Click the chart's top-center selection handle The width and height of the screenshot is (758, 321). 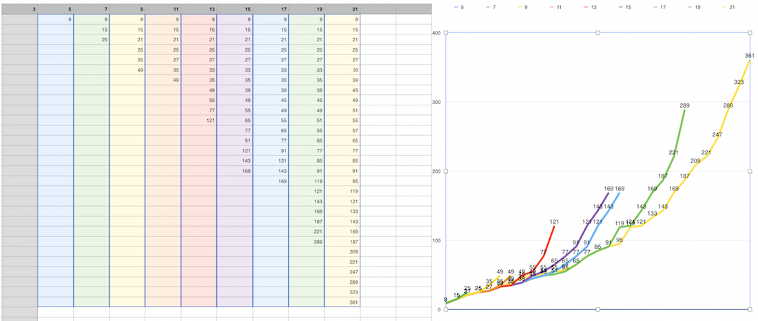coord(598,33)
